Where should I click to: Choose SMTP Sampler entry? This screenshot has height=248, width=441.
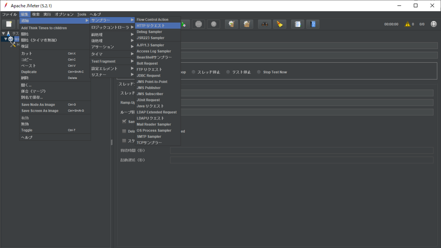[x=158, y=136]
